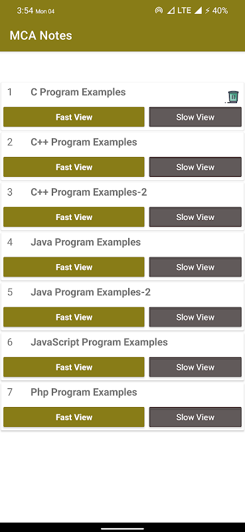The width and height of the screenshot is (245, 532).
Task: Open Slow View for C++ Program Examples-2
Action: click(195, 217)
